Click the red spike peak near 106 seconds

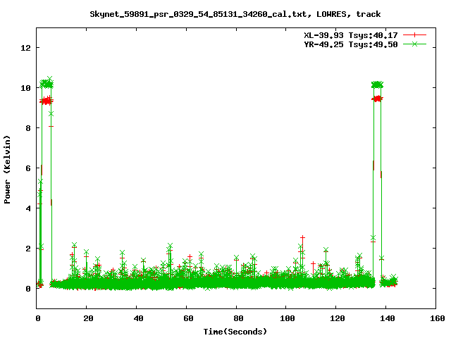pyautogui.click(x=302, y=238)
